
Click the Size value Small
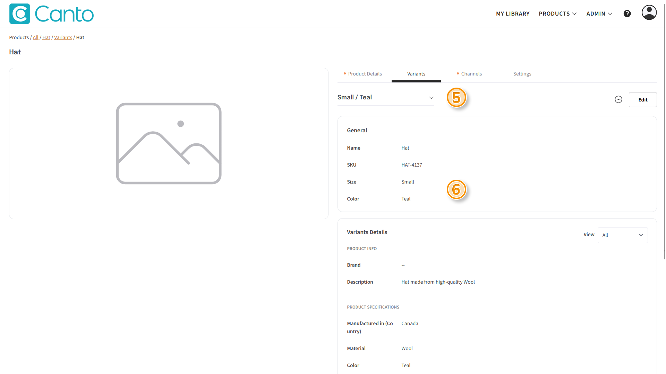pyautogui.click(x=408, y=182)
